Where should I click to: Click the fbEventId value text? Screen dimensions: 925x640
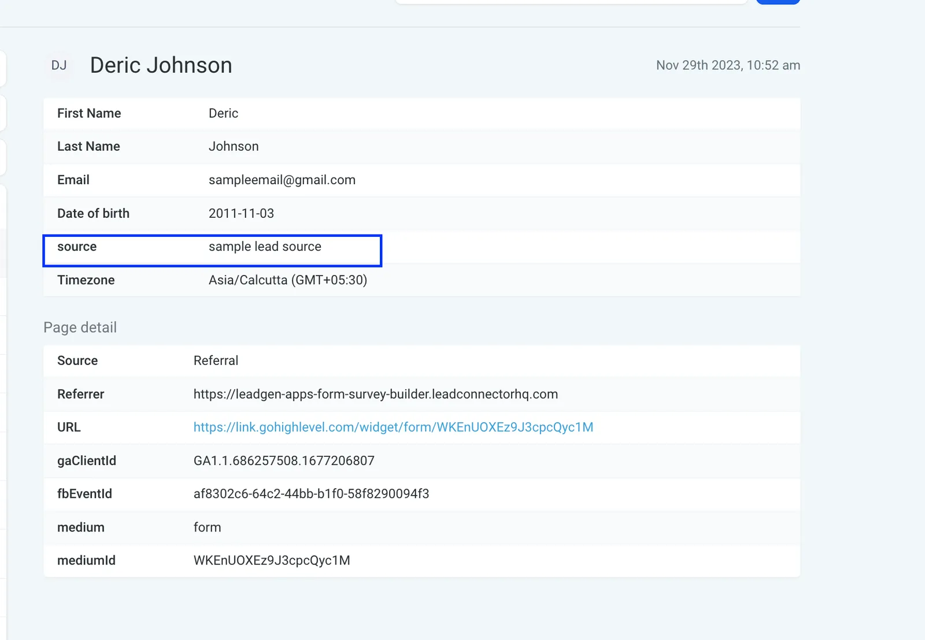click(311, 494)
